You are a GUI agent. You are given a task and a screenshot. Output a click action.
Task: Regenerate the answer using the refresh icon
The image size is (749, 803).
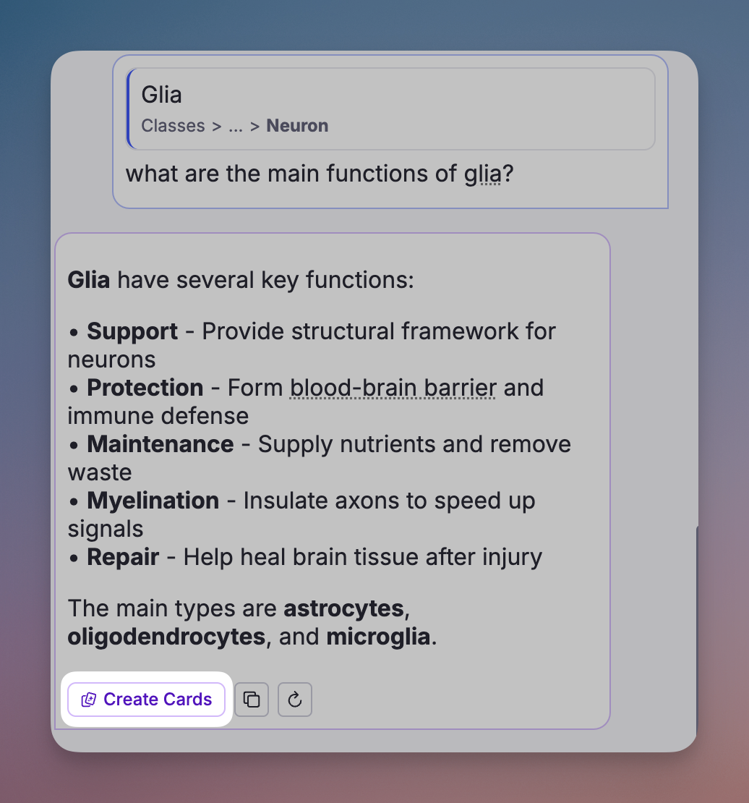click(294, 700)
